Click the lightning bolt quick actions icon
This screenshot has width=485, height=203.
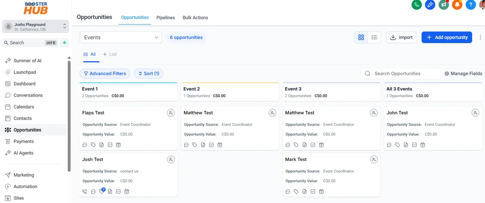point(64,43)
